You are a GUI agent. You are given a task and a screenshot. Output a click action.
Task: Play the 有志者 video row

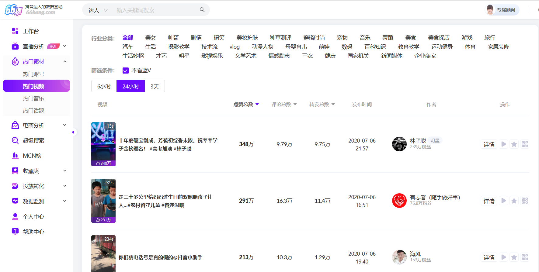click(504, 201)
